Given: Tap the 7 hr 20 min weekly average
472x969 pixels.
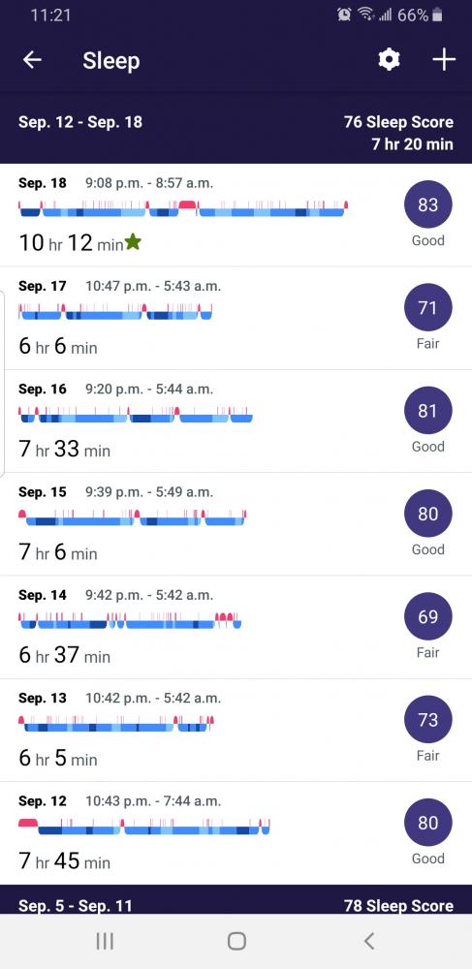Looking at the screenshot, I should click(x=412, y=144).
